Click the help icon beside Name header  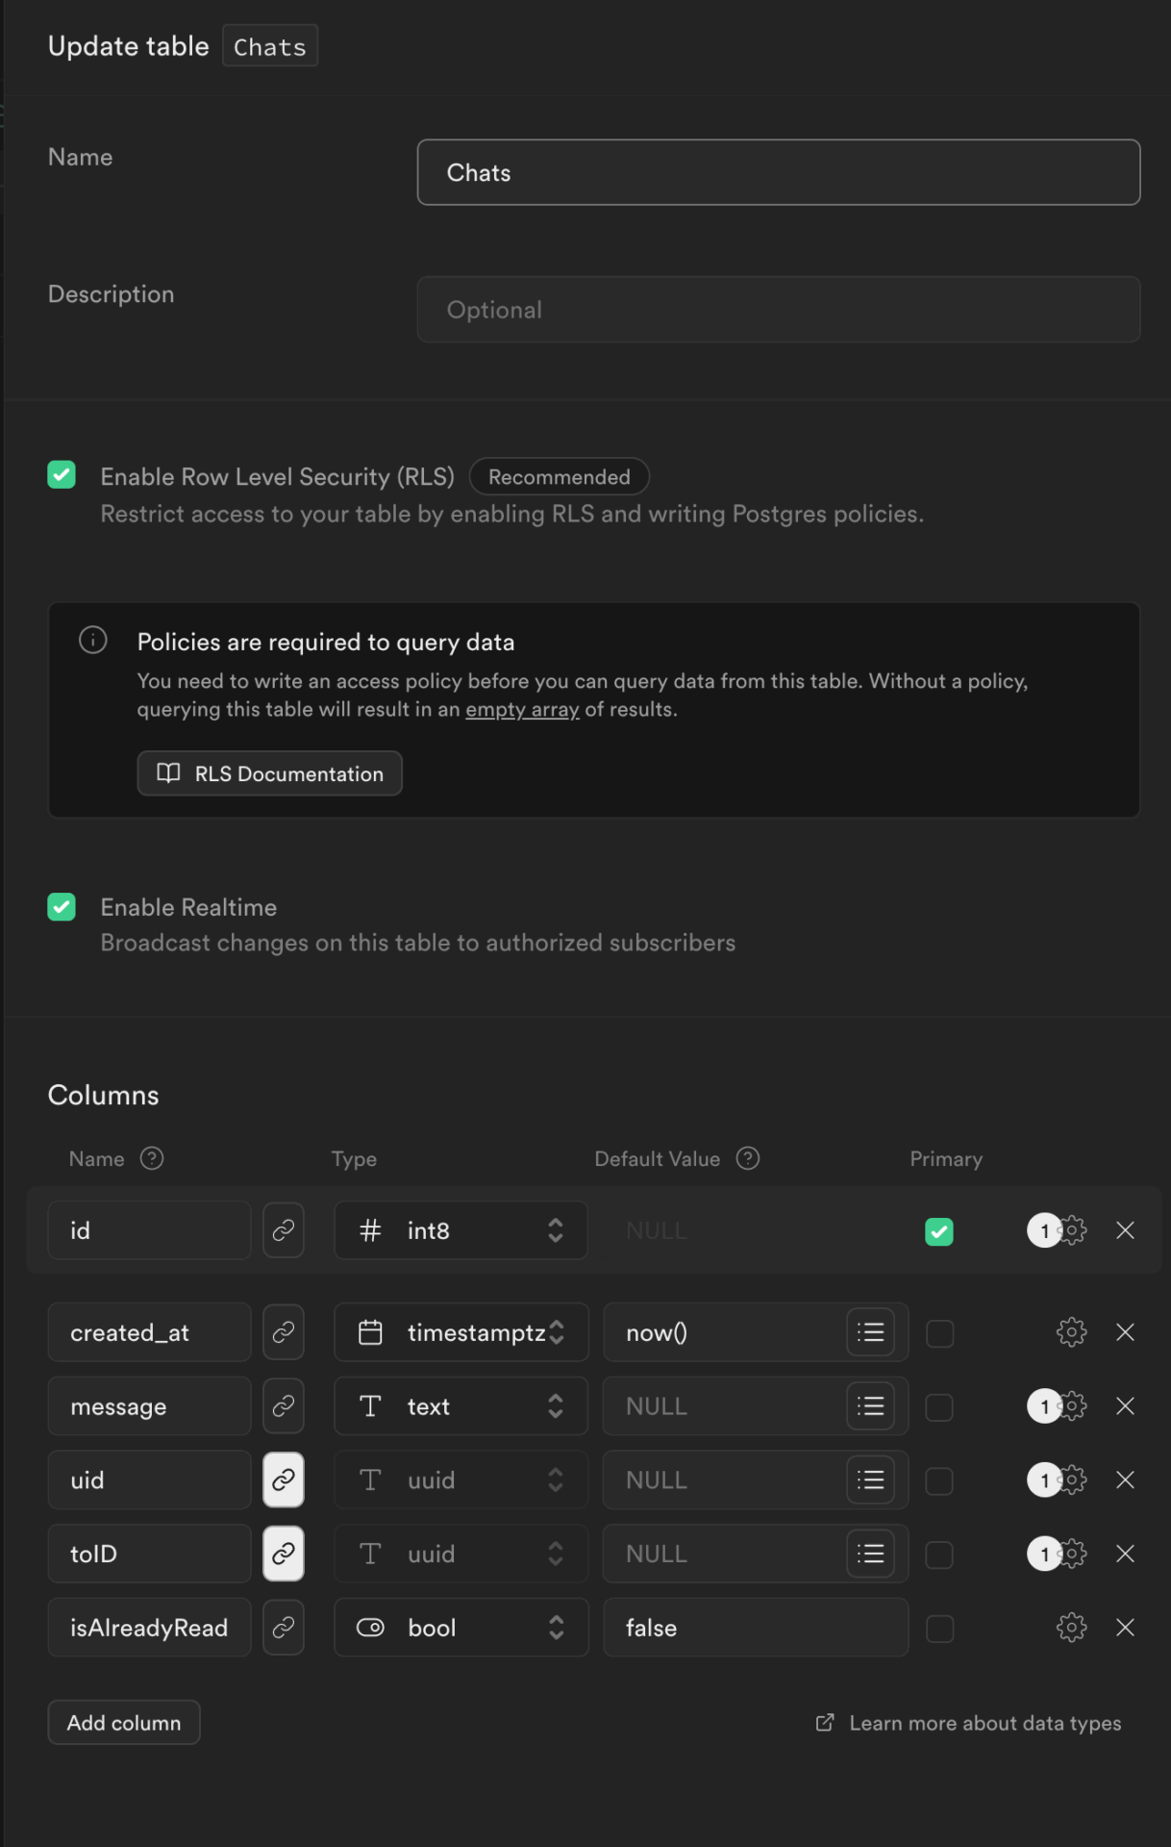click(152, 1158)
